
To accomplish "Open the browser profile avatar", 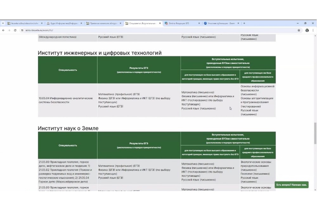I will [307, 30].
